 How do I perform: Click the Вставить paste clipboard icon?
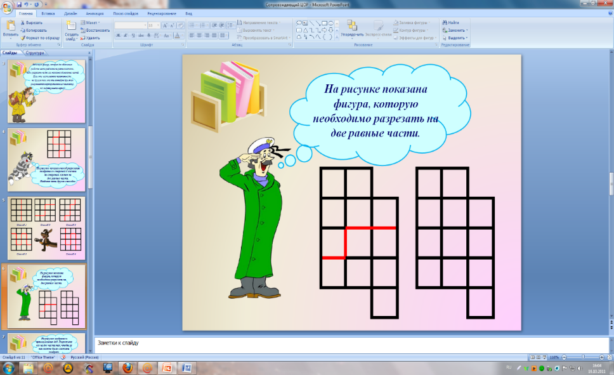click(x=11, y=26)
